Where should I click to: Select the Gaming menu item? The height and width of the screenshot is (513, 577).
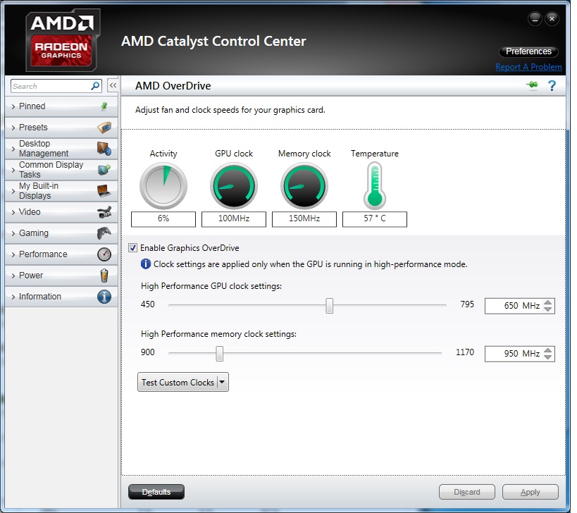pyautogui.click(x=61, y=233)
